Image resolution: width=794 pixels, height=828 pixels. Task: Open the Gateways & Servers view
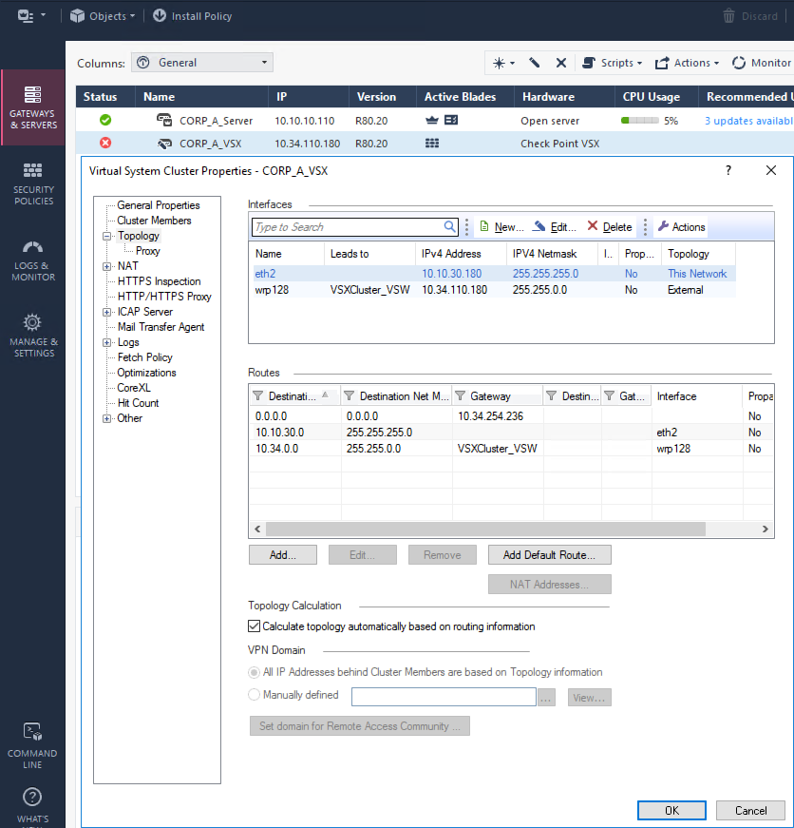pos(32,107)
